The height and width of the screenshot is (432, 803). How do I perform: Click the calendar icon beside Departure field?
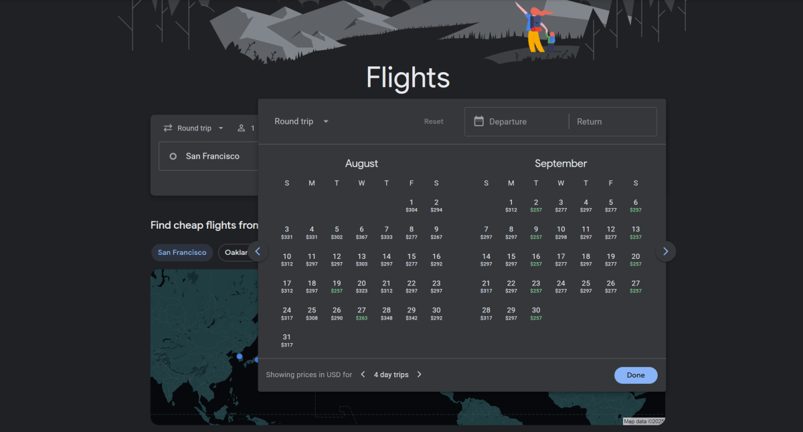click(479, 121)
